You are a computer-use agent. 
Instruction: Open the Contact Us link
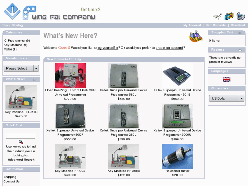[12, 182]
